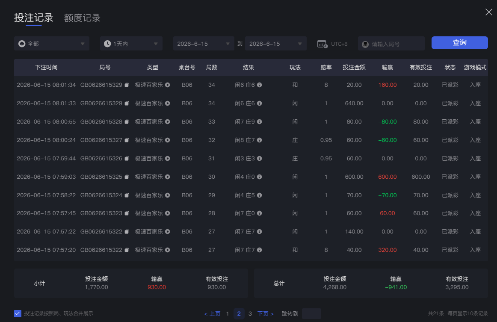Copy round number GB0626615325
This screenshot has height=322, width=497.
[x=127, y=177]
